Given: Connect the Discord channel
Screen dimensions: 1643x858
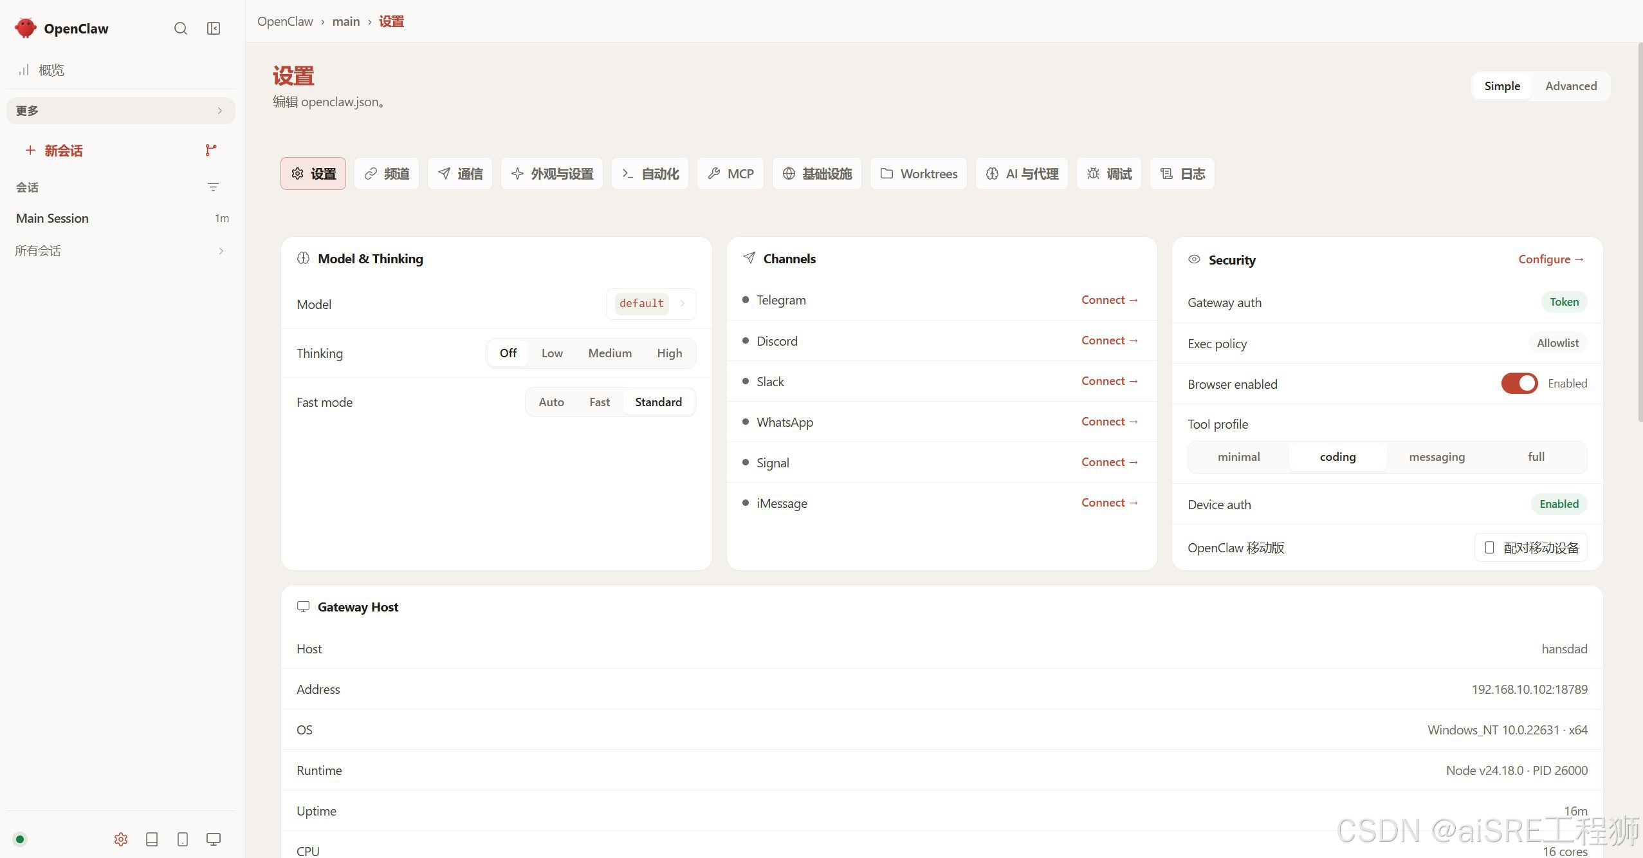Looking at the screenshot, I should (x=1110, y=340).
